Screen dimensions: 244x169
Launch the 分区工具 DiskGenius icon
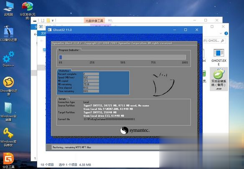click(x=8, y=161)
